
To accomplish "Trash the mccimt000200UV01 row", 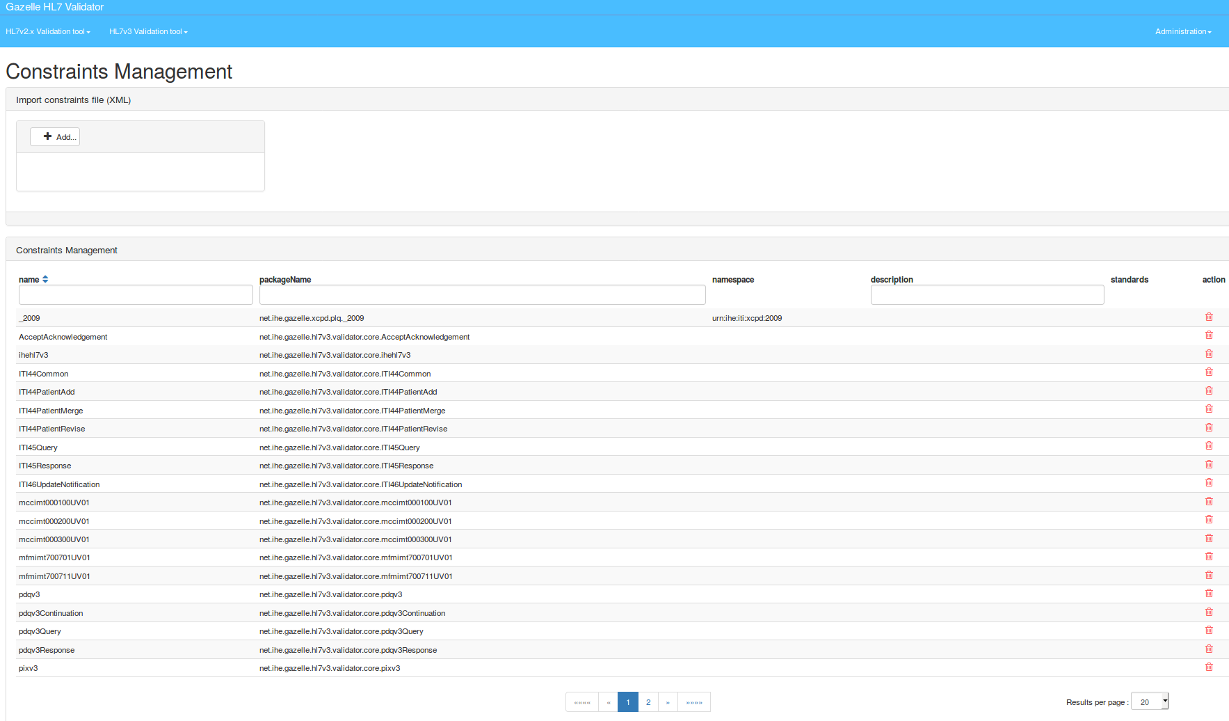I will click(1209, 520).
